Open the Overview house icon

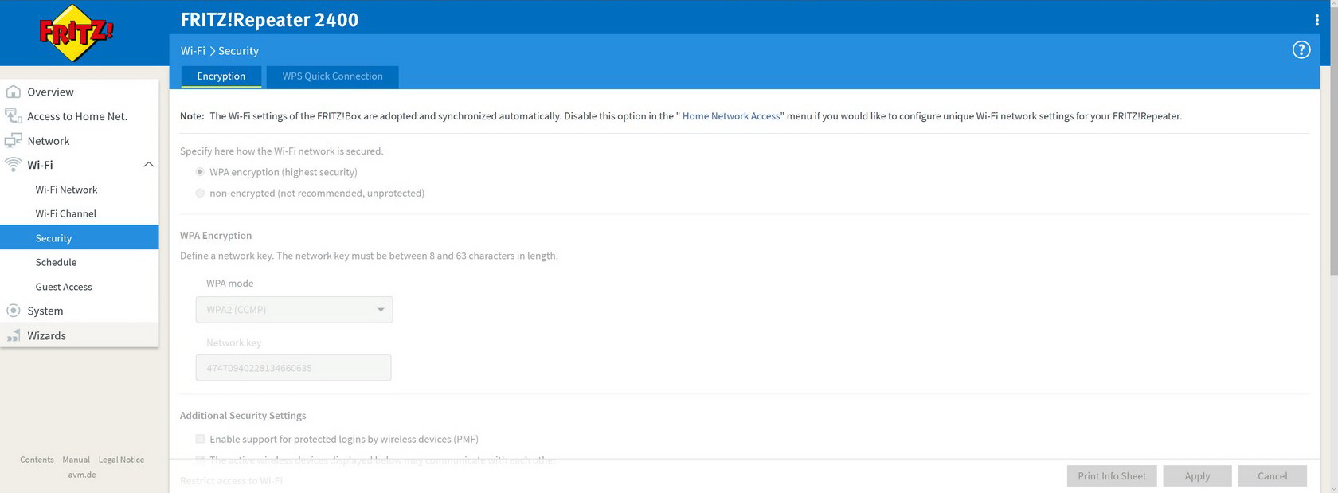pyautogui.click(x=14, y=92)
